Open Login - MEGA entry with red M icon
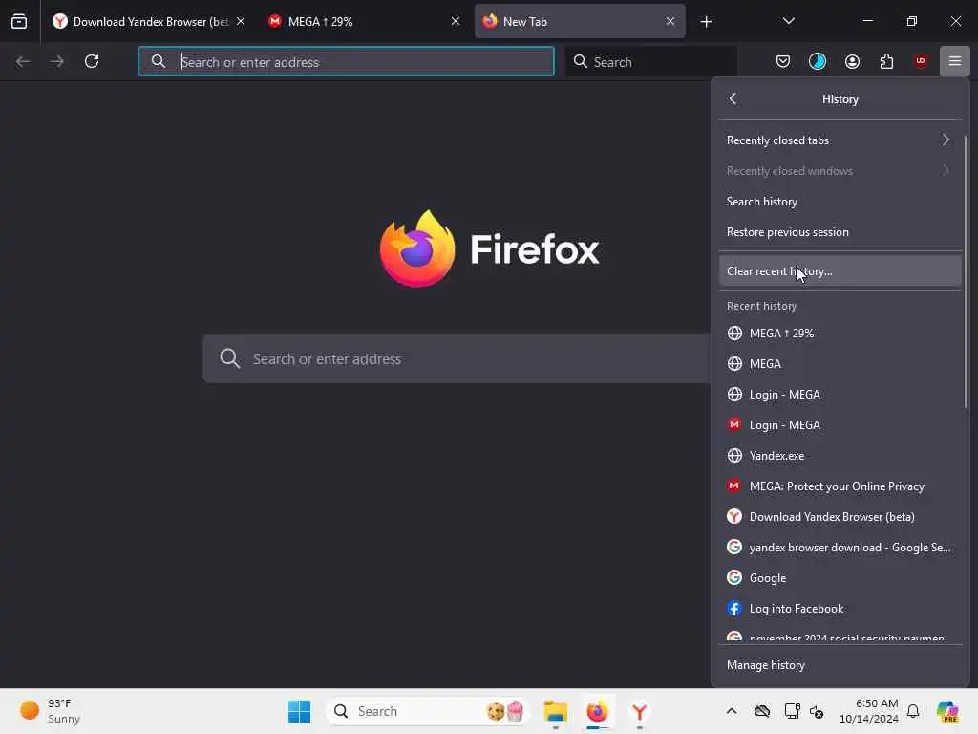Screen dimensions: 978x734 tap(840, 424)
